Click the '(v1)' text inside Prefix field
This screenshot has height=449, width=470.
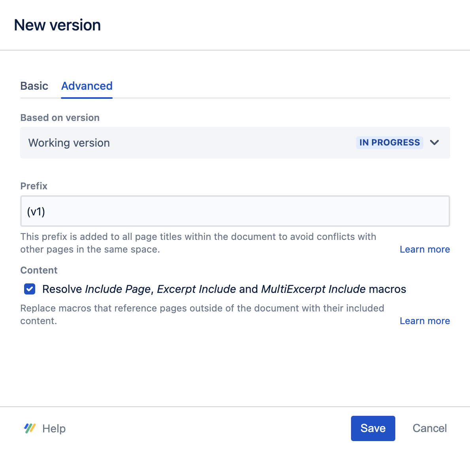pyautogui.click(x=36, y=212)
